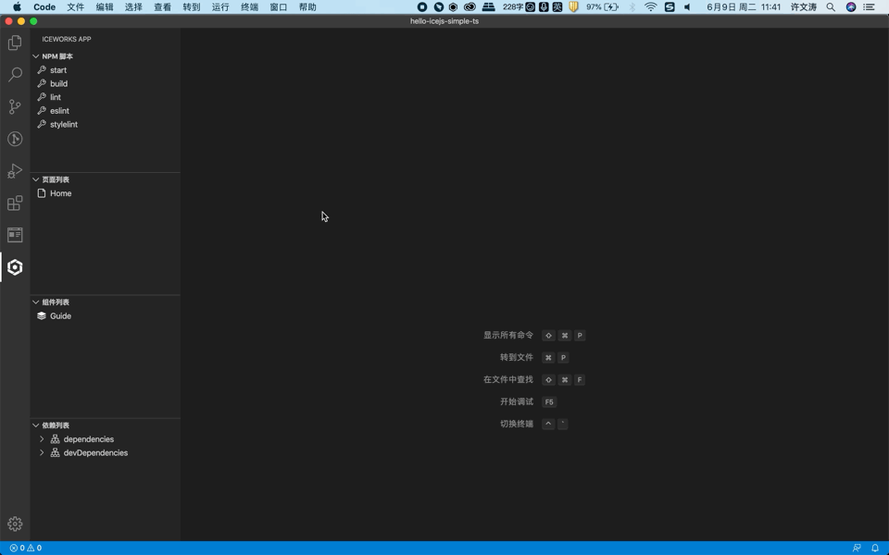
Task: Click the dependencies tree icon
Action: point(55,438)
